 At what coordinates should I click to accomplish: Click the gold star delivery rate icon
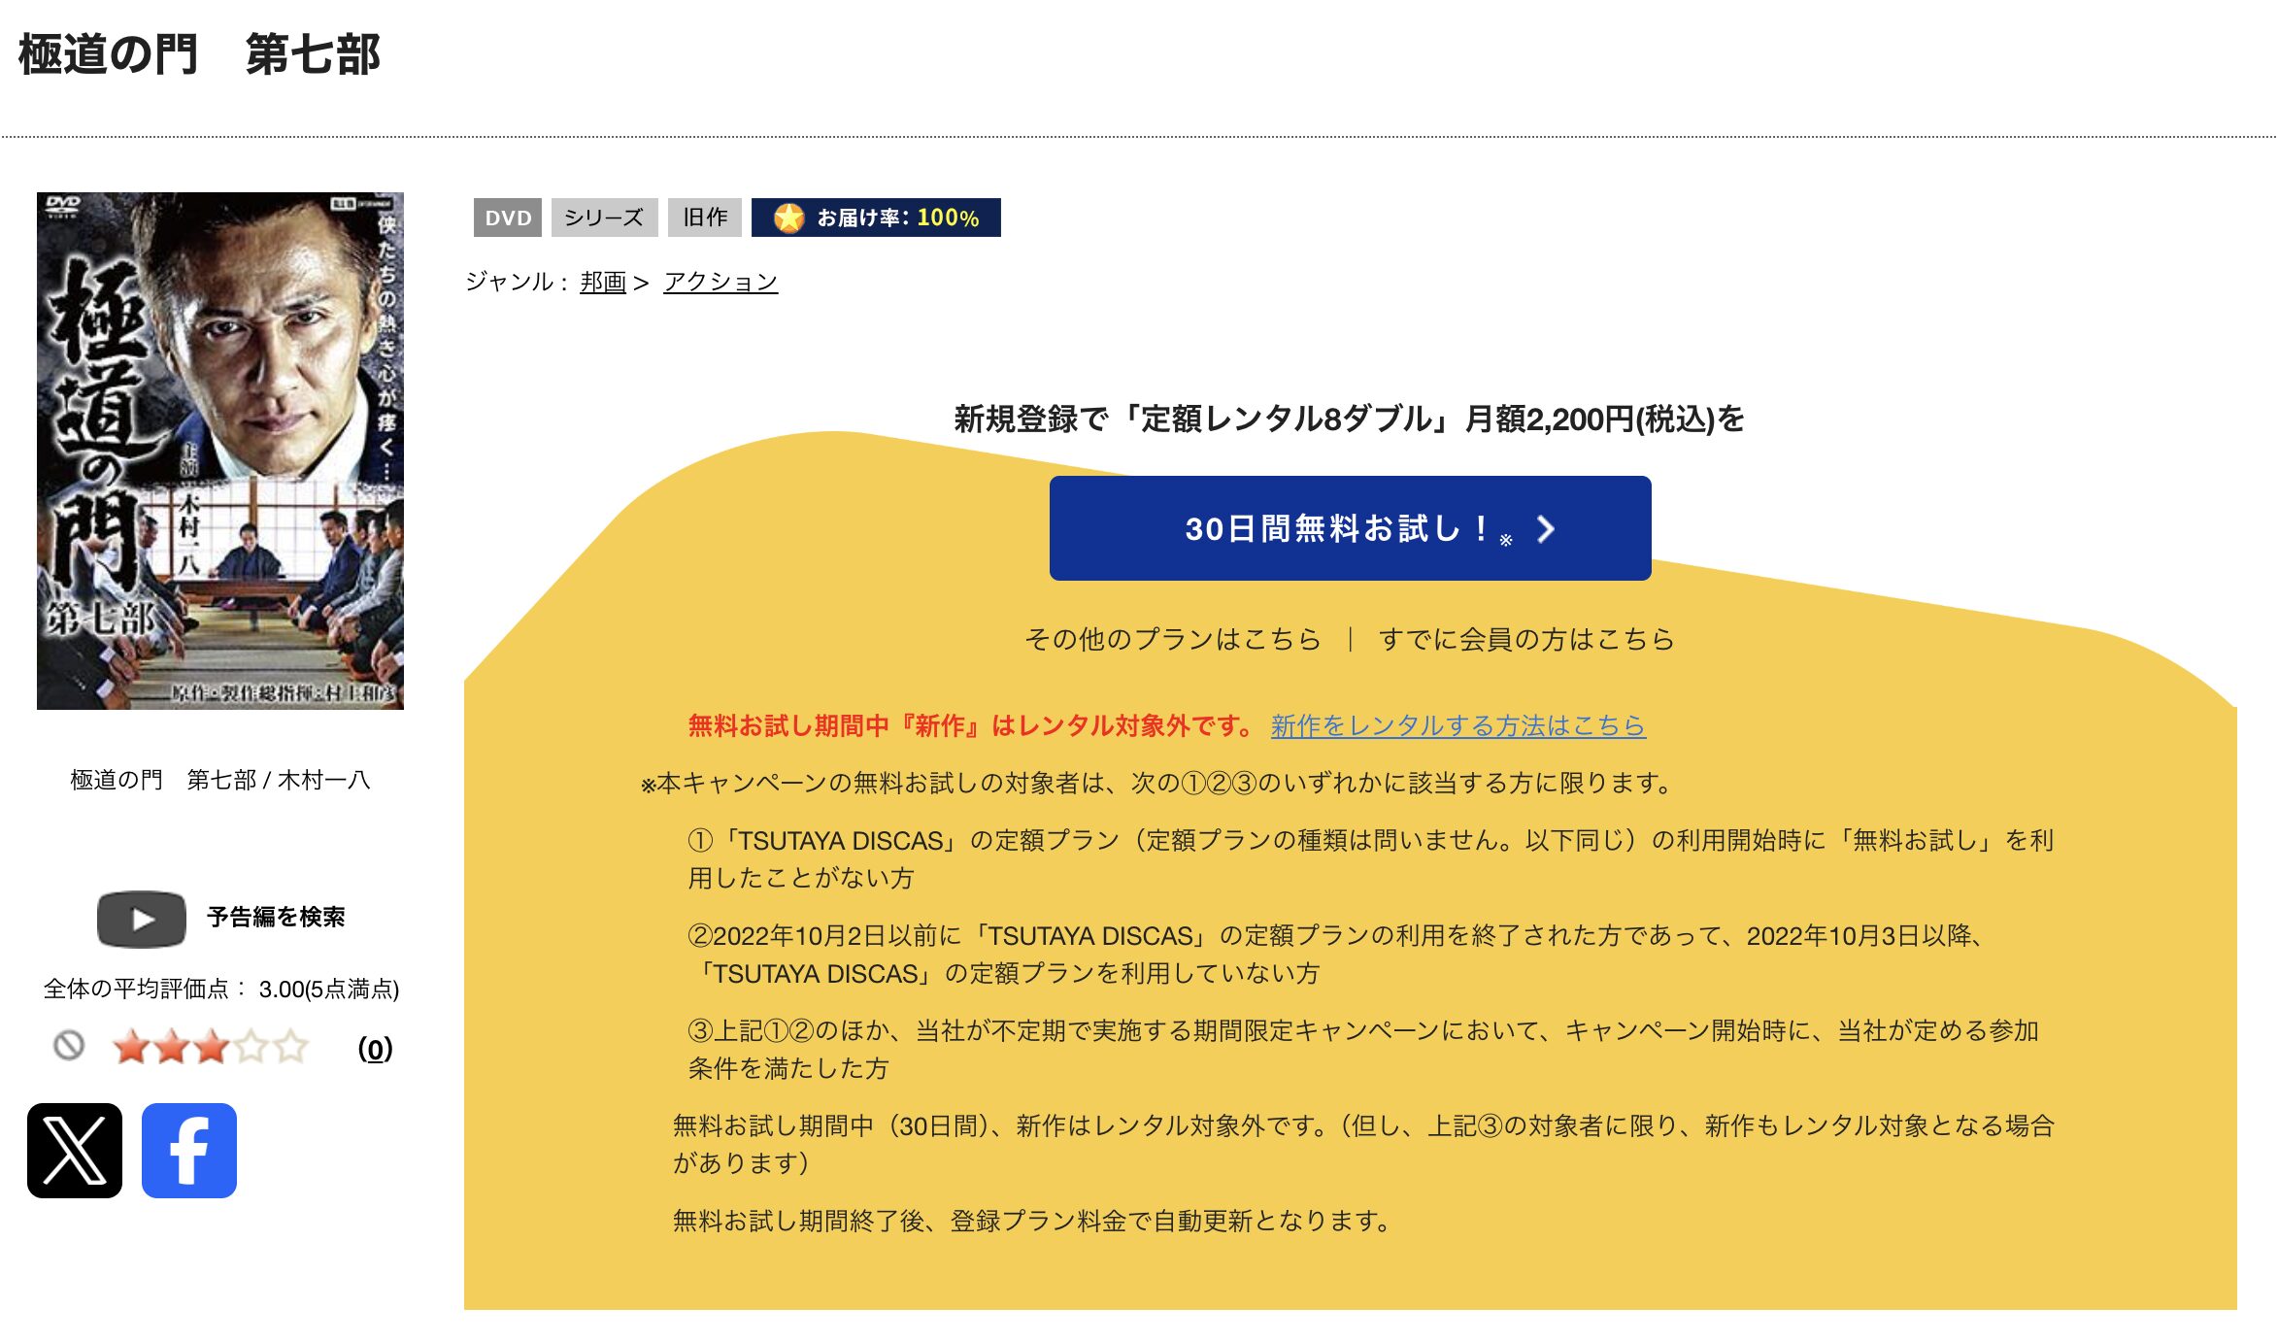point(789,218)
